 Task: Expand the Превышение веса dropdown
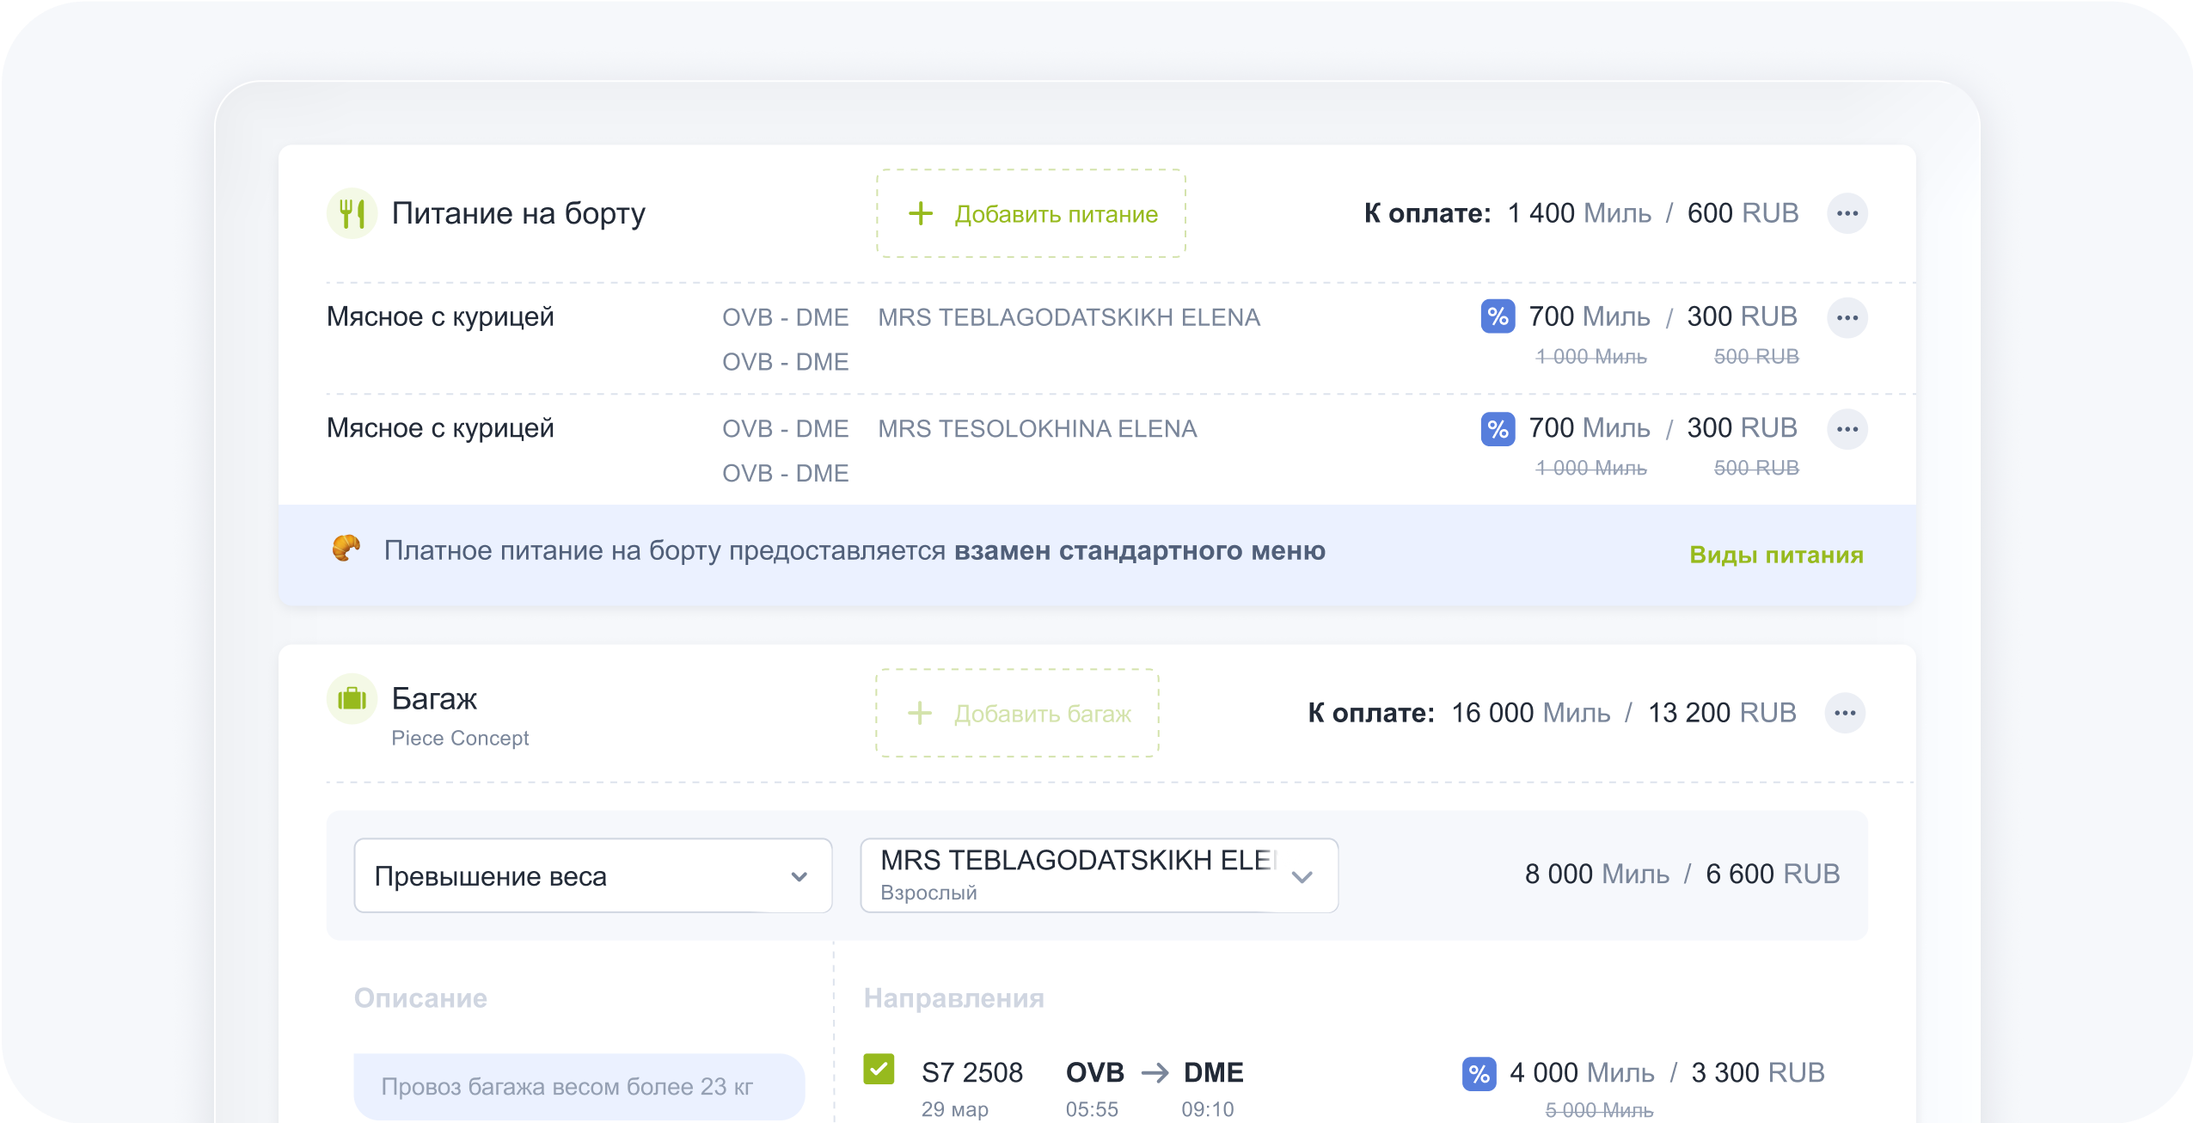click(592, 875)
